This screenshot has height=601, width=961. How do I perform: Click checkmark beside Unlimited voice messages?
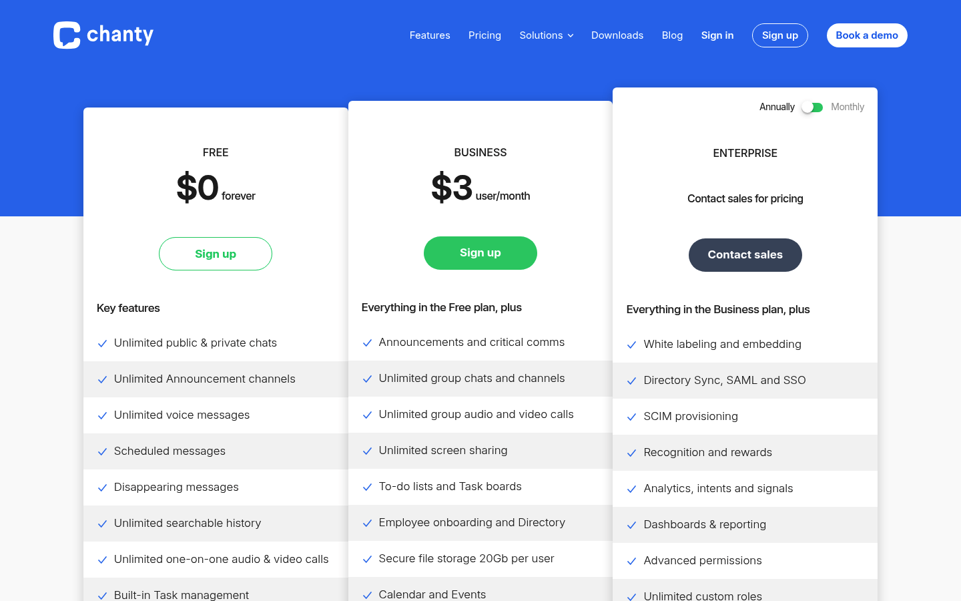(103, 416)
